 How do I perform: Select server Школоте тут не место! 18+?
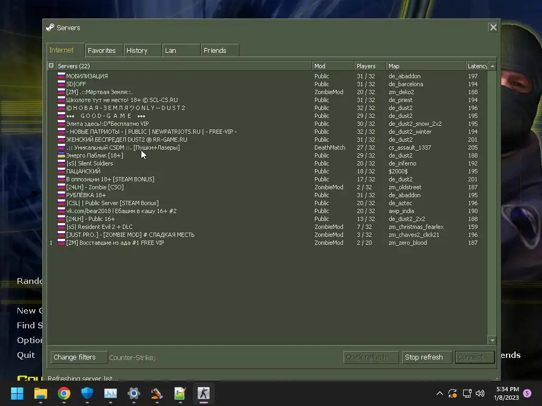coord(267,100)
